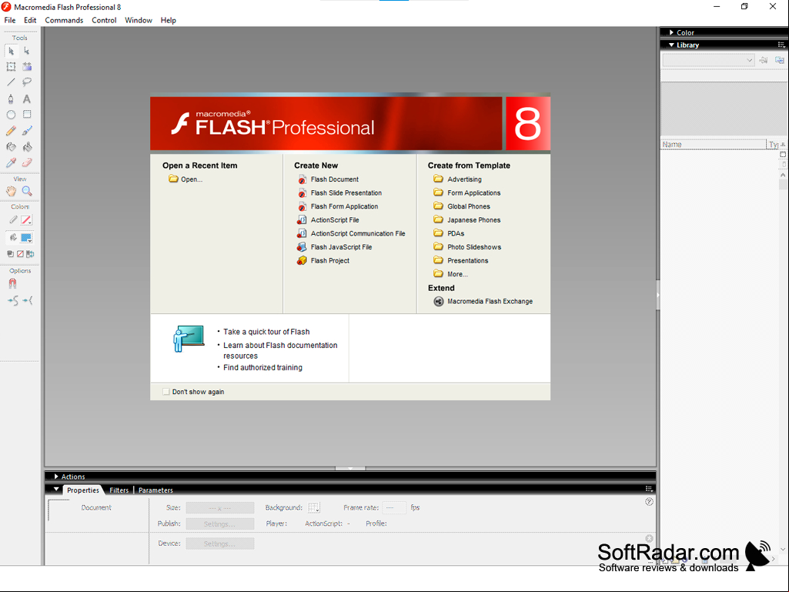The image size is (789, 592).
Task: Select the Text tool
Action: (27, 99)
